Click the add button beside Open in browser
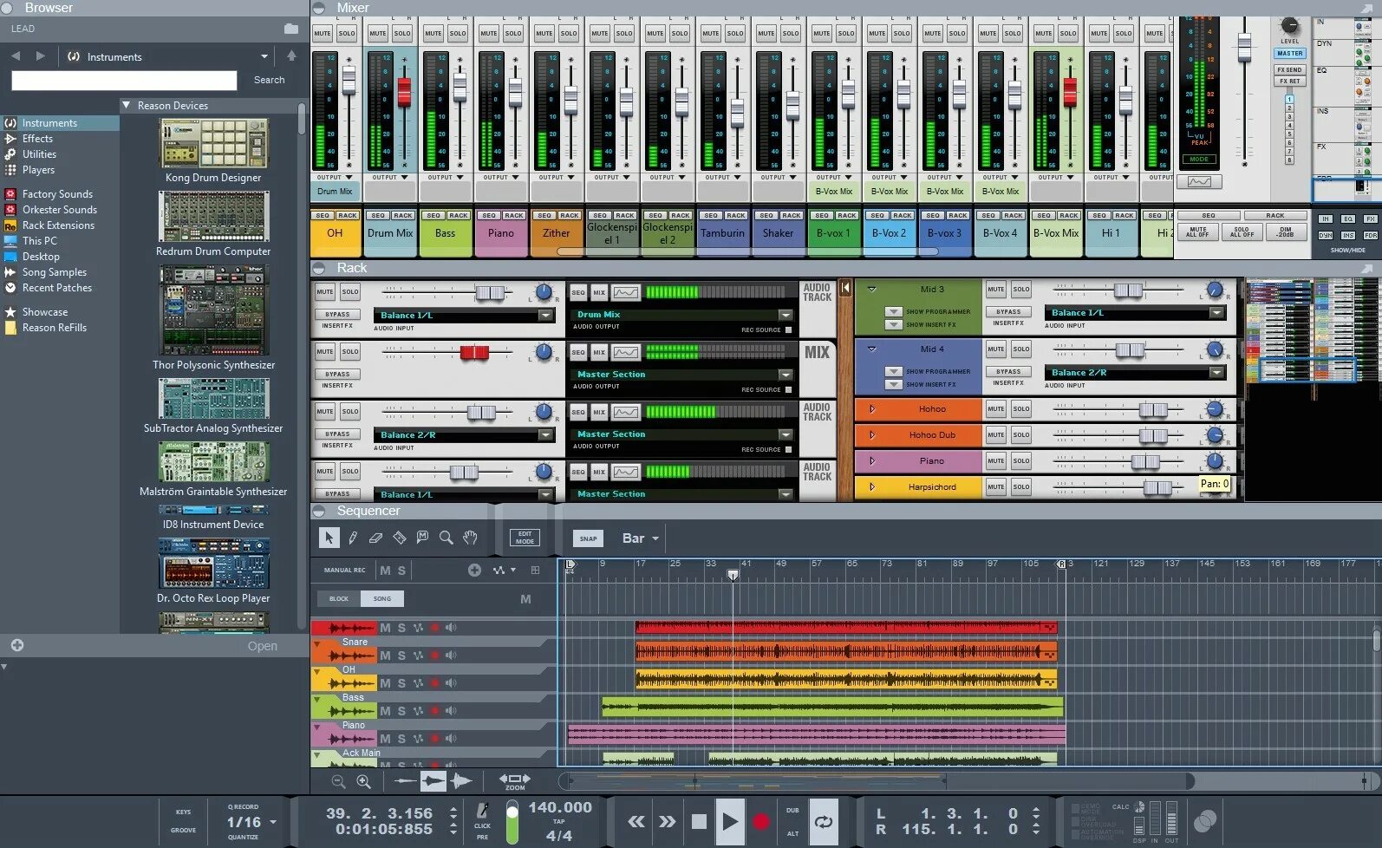This screenshot has height=848, width=1382. tap(17, 645)
